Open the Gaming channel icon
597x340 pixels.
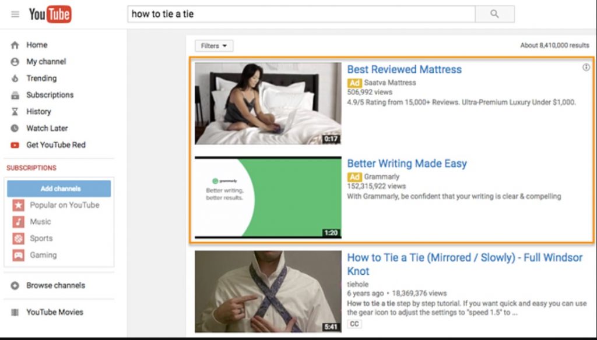tap(19, 255)
